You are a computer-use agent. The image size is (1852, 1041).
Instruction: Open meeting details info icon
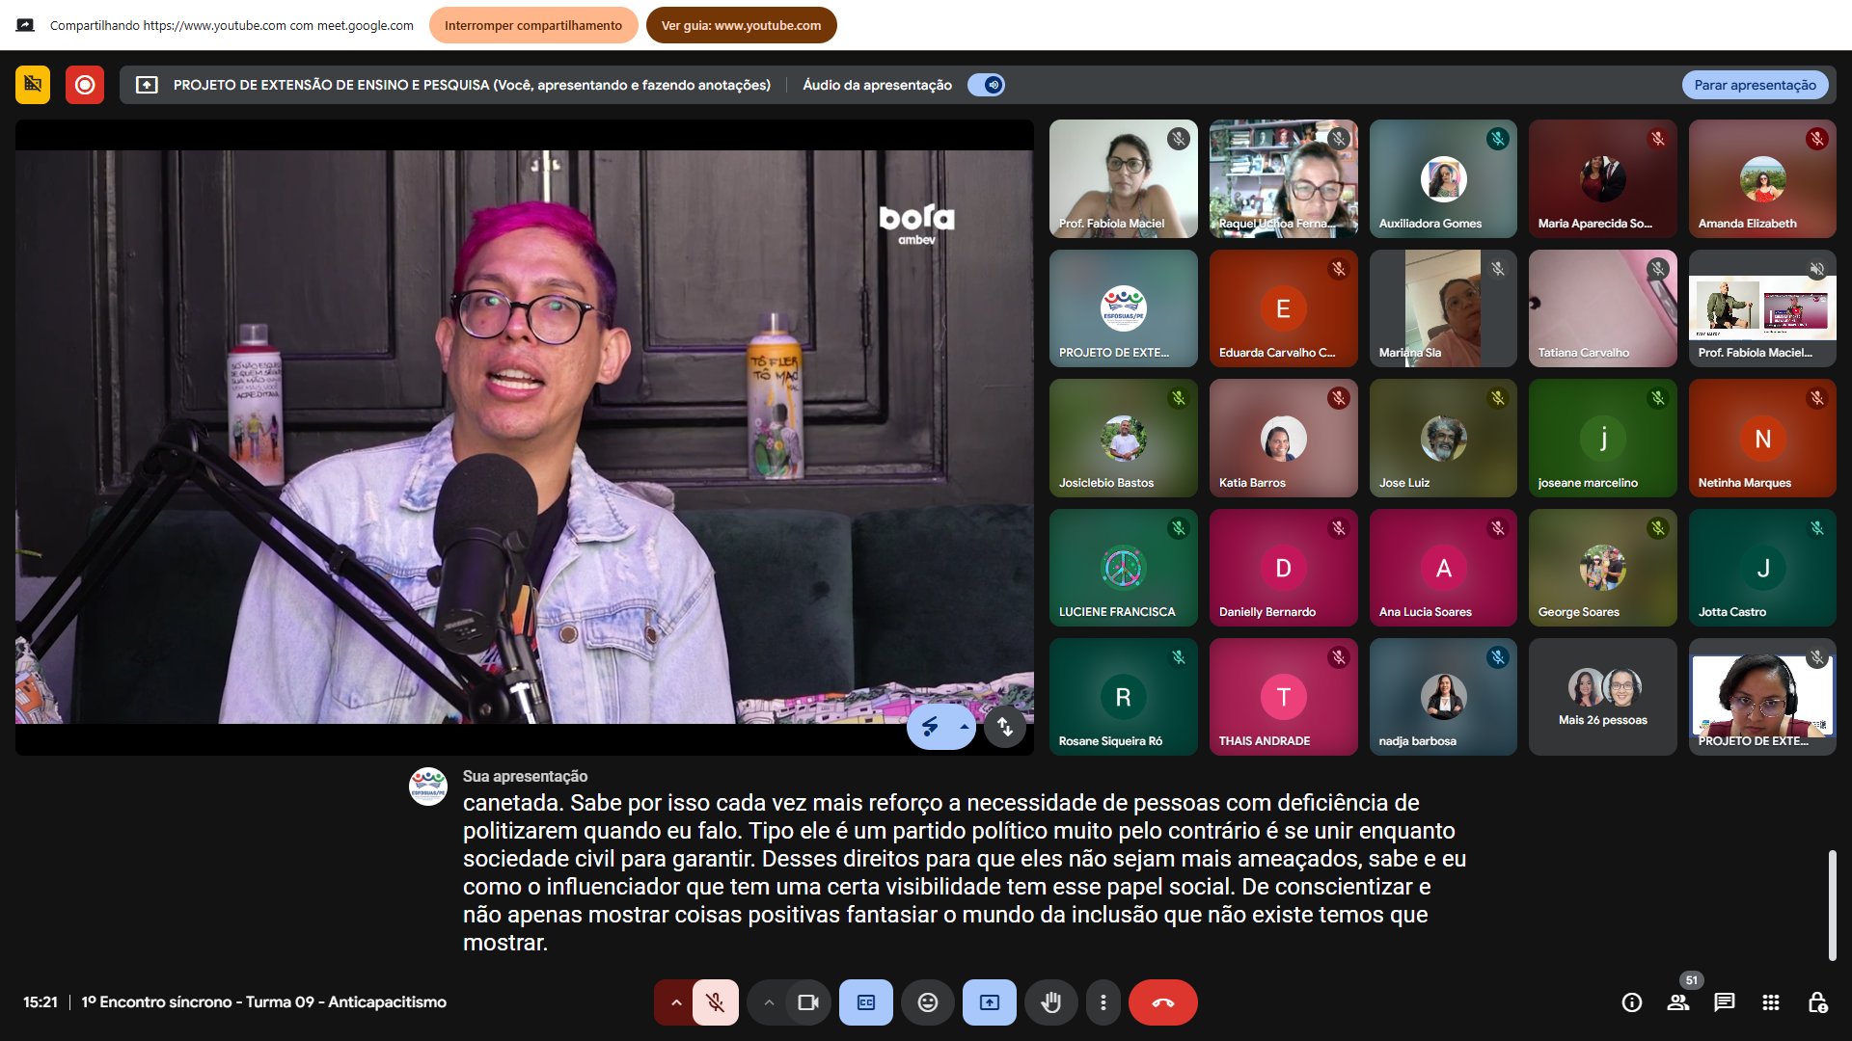click(1631, 1002)
